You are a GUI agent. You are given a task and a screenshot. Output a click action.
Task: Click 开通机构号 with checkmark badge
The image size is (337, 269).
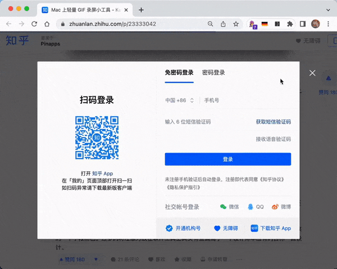(183, 228)
